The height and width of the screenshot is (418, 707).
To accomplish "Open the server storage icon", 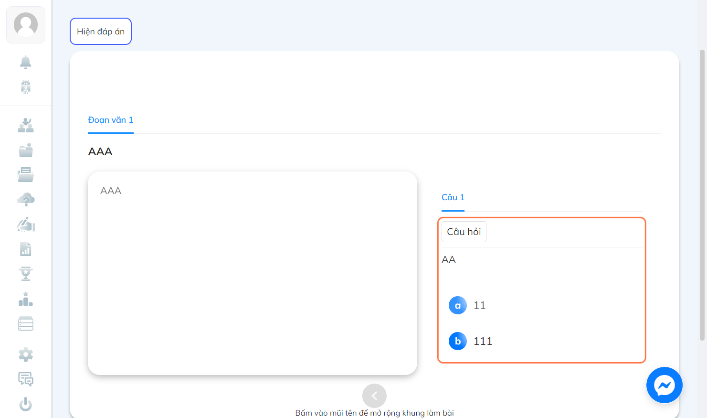I will tap(26, 323).
